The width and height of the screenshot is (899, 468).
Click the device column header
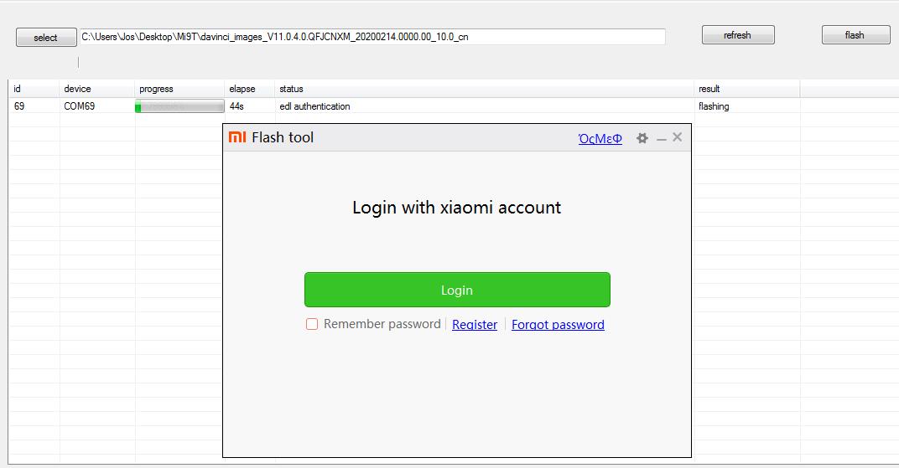(x=97, y=89)
